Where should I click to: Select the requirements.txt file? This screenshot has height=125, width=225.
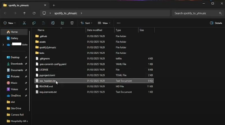(48, 92)
